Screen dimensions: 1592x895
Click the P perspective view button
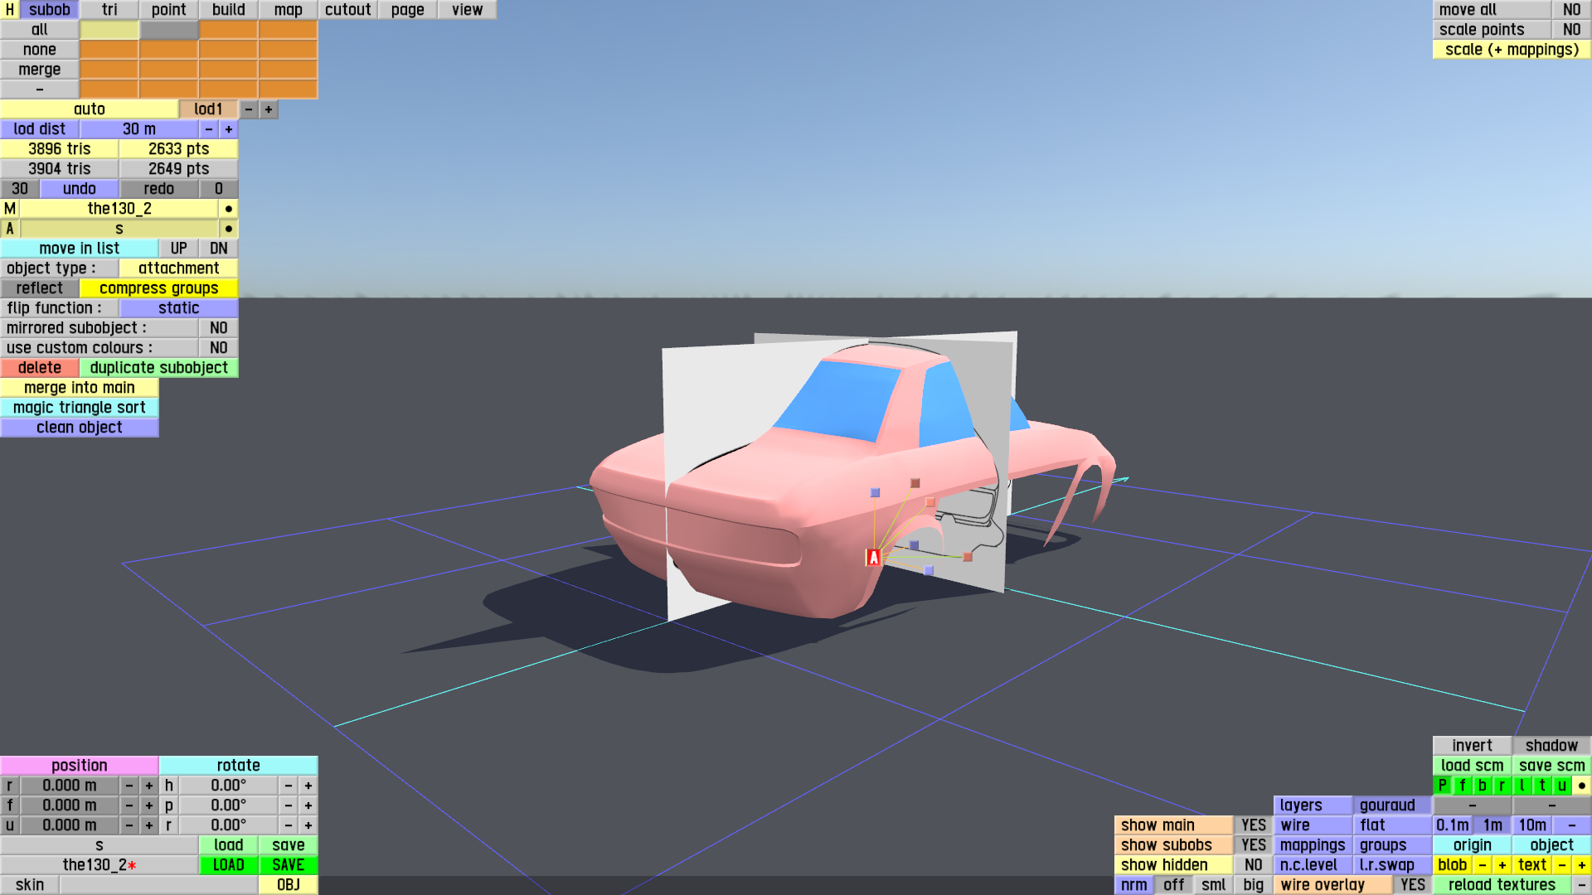[x=1442, y=786]
